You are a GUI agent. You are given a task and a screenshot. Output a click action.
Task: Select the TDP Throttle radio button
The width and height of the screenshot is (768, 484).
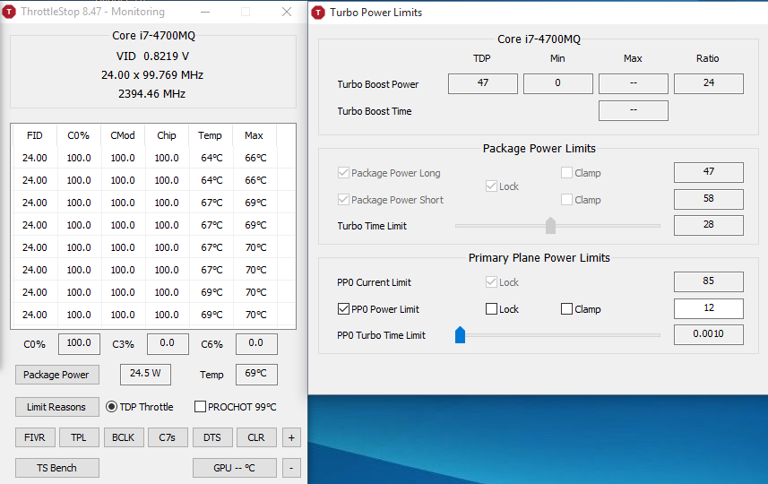click(113, 407)
